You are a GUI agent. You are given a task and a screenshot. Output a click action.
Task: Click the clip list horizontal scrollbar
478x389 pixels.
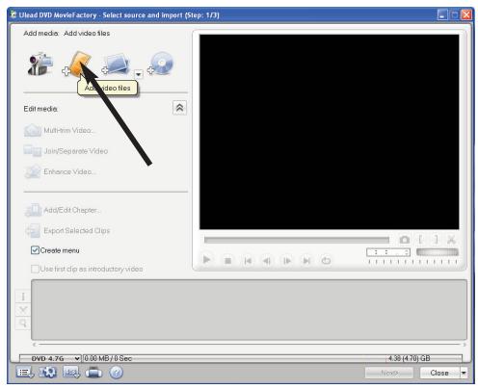coord(249,345)
